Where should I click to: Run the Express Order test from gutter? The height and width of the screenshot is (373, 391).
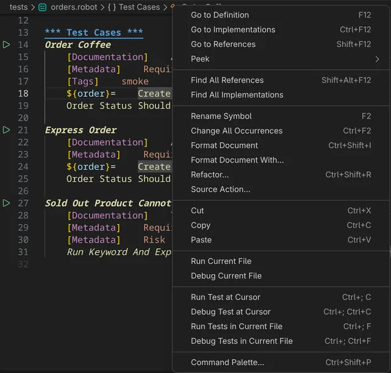pos(6,130)
